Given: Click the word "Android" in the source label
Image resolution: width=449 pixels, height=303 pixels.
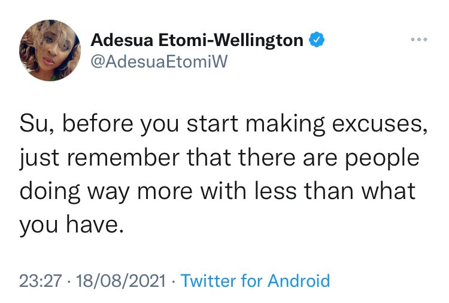Looking at the screenshot, I should 299,280.
